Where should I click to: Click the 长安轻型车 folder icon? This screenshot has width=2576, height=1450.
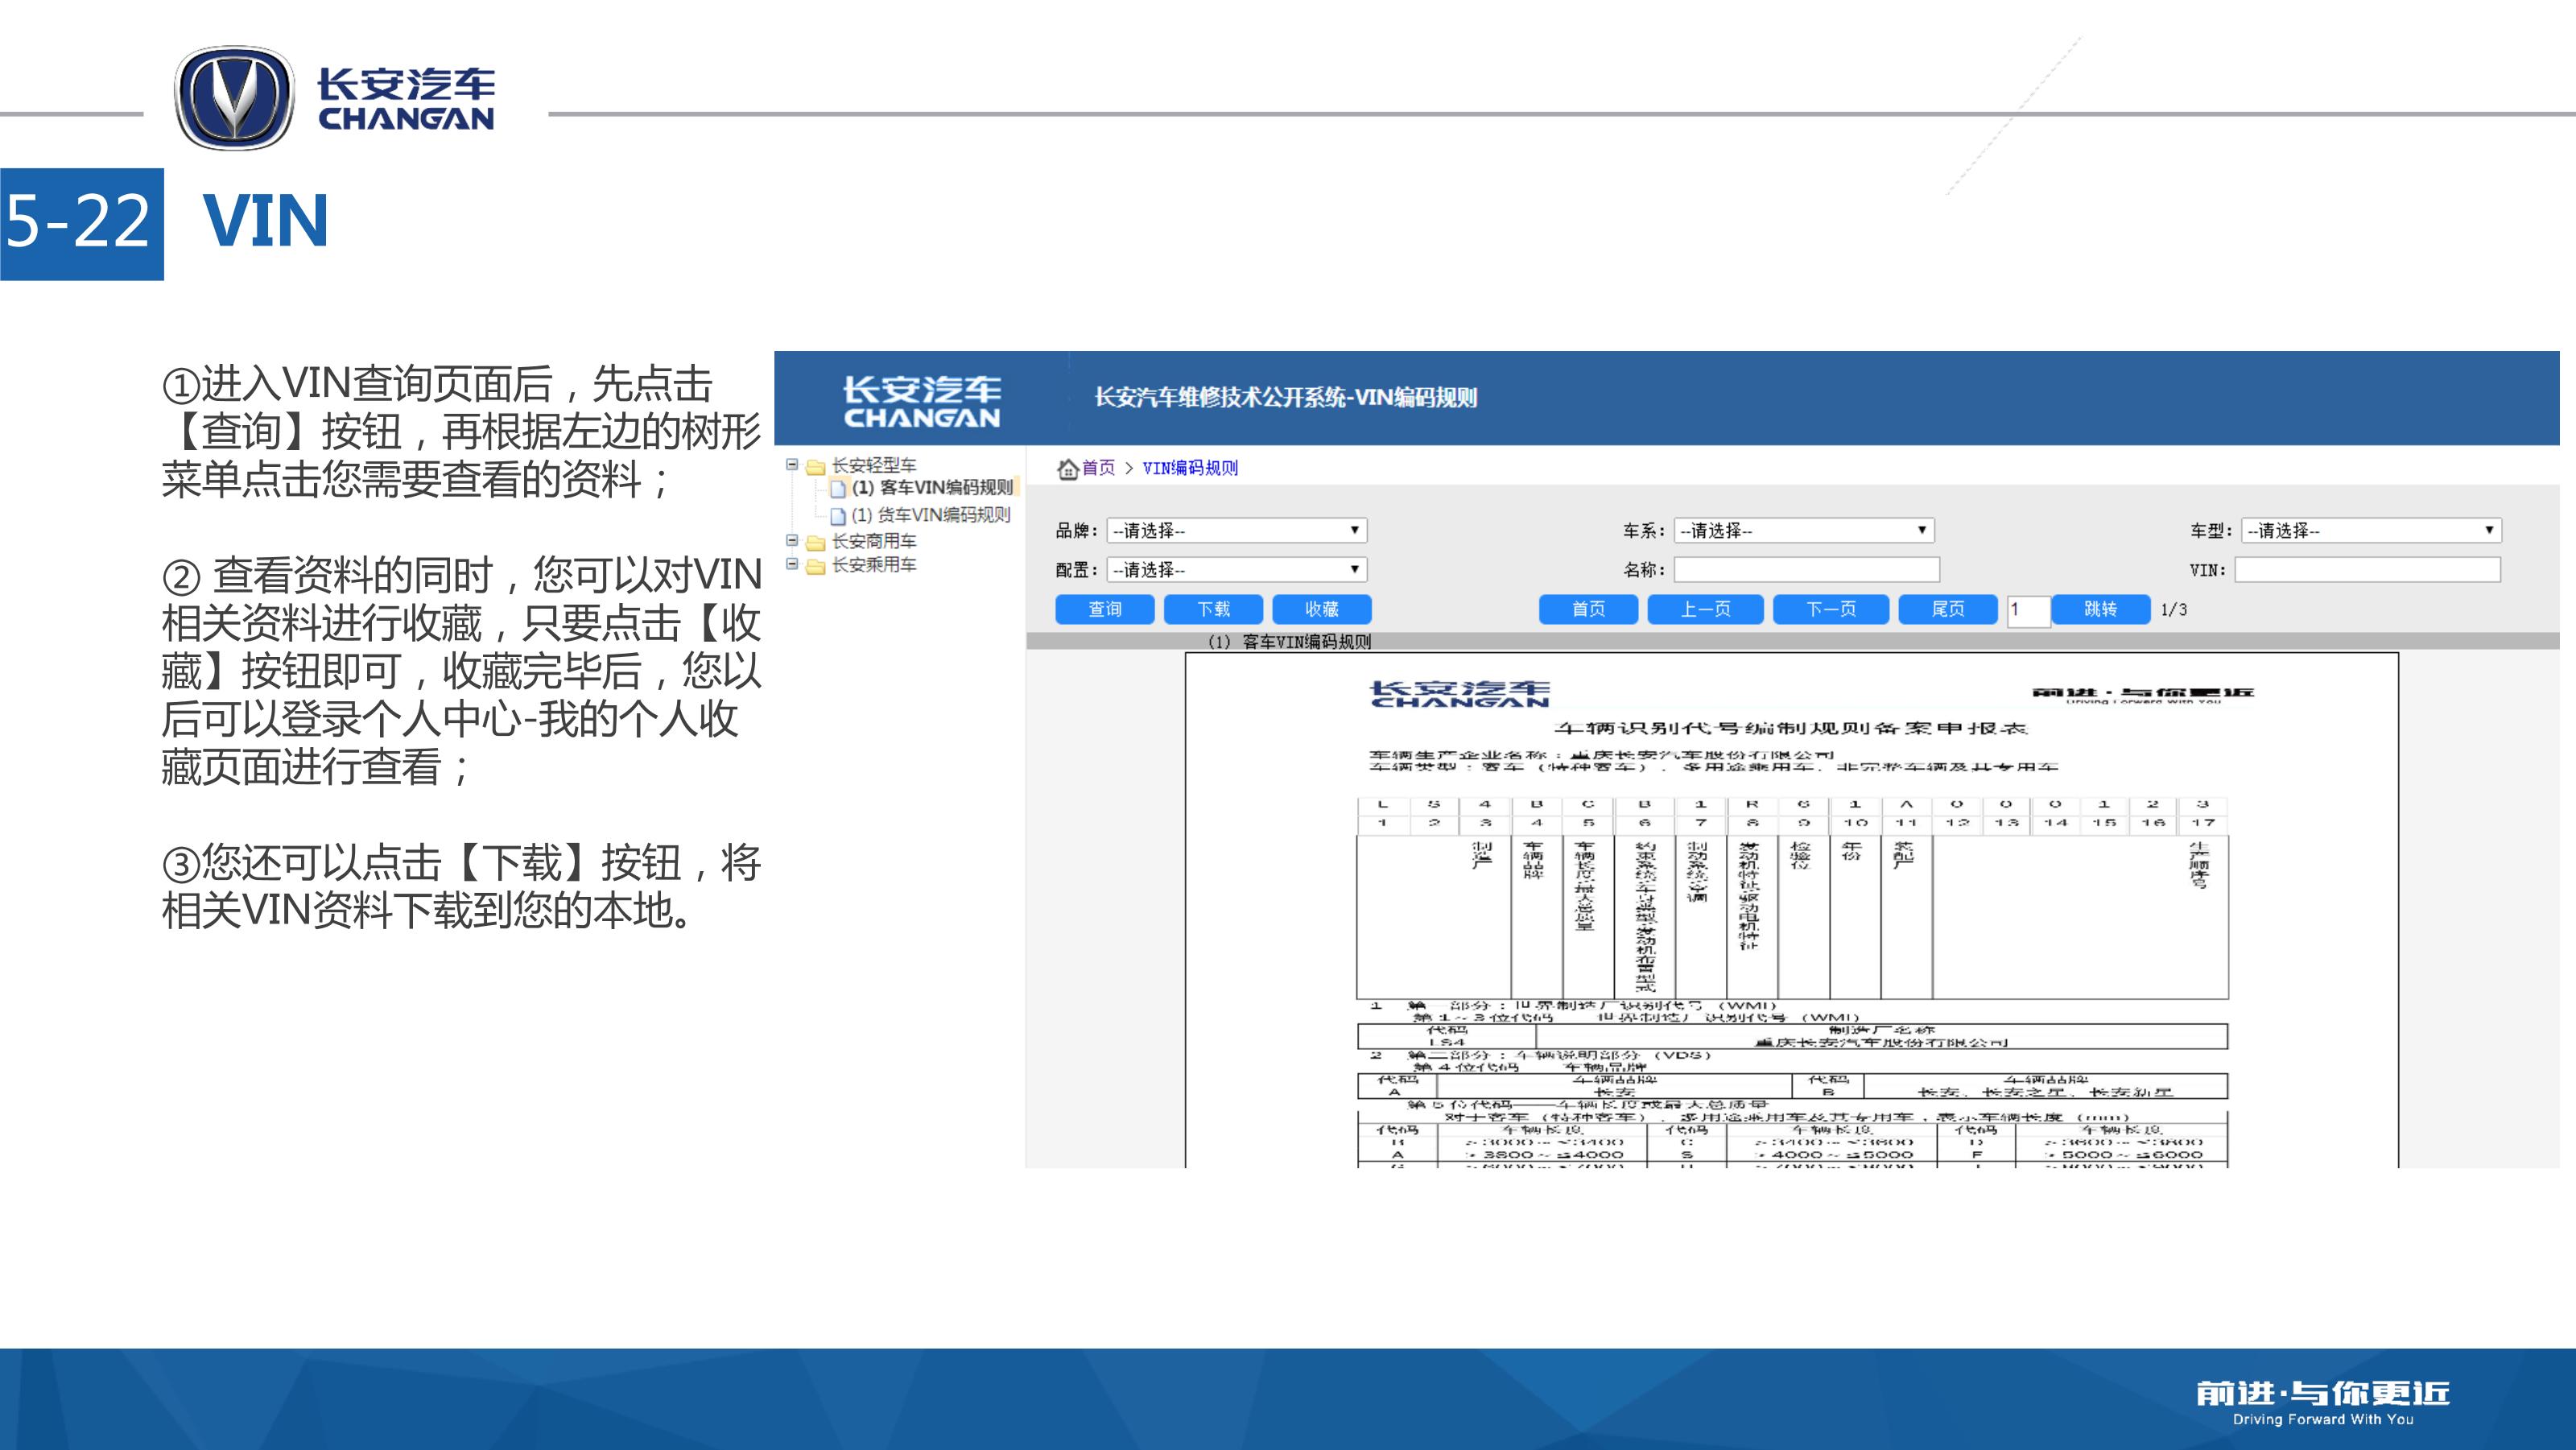[x=815, y=466]
